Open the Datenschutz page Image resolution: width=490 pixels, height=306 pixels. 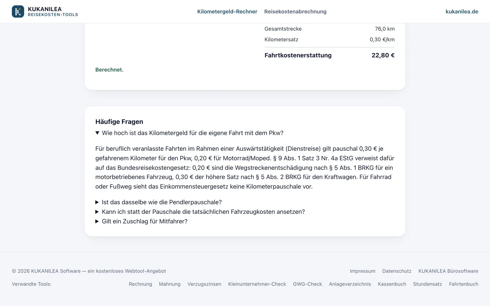pyautogui.click(x=397, y=271)
